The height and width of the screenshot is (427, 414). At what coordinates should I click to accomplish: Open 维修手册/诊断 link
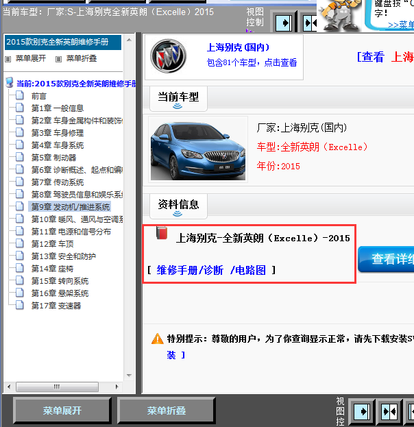pos(190,271)
